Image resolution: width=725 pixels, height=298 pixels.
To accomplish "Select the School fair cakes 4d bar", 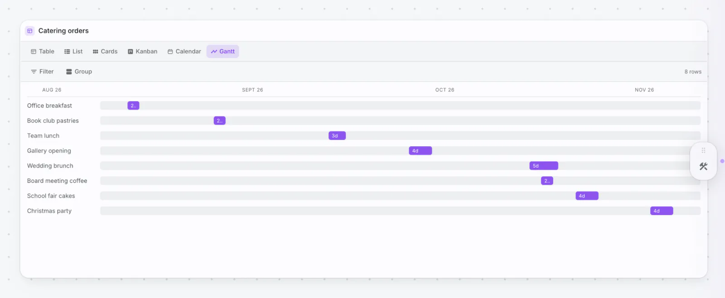I will tap(587, 196).
